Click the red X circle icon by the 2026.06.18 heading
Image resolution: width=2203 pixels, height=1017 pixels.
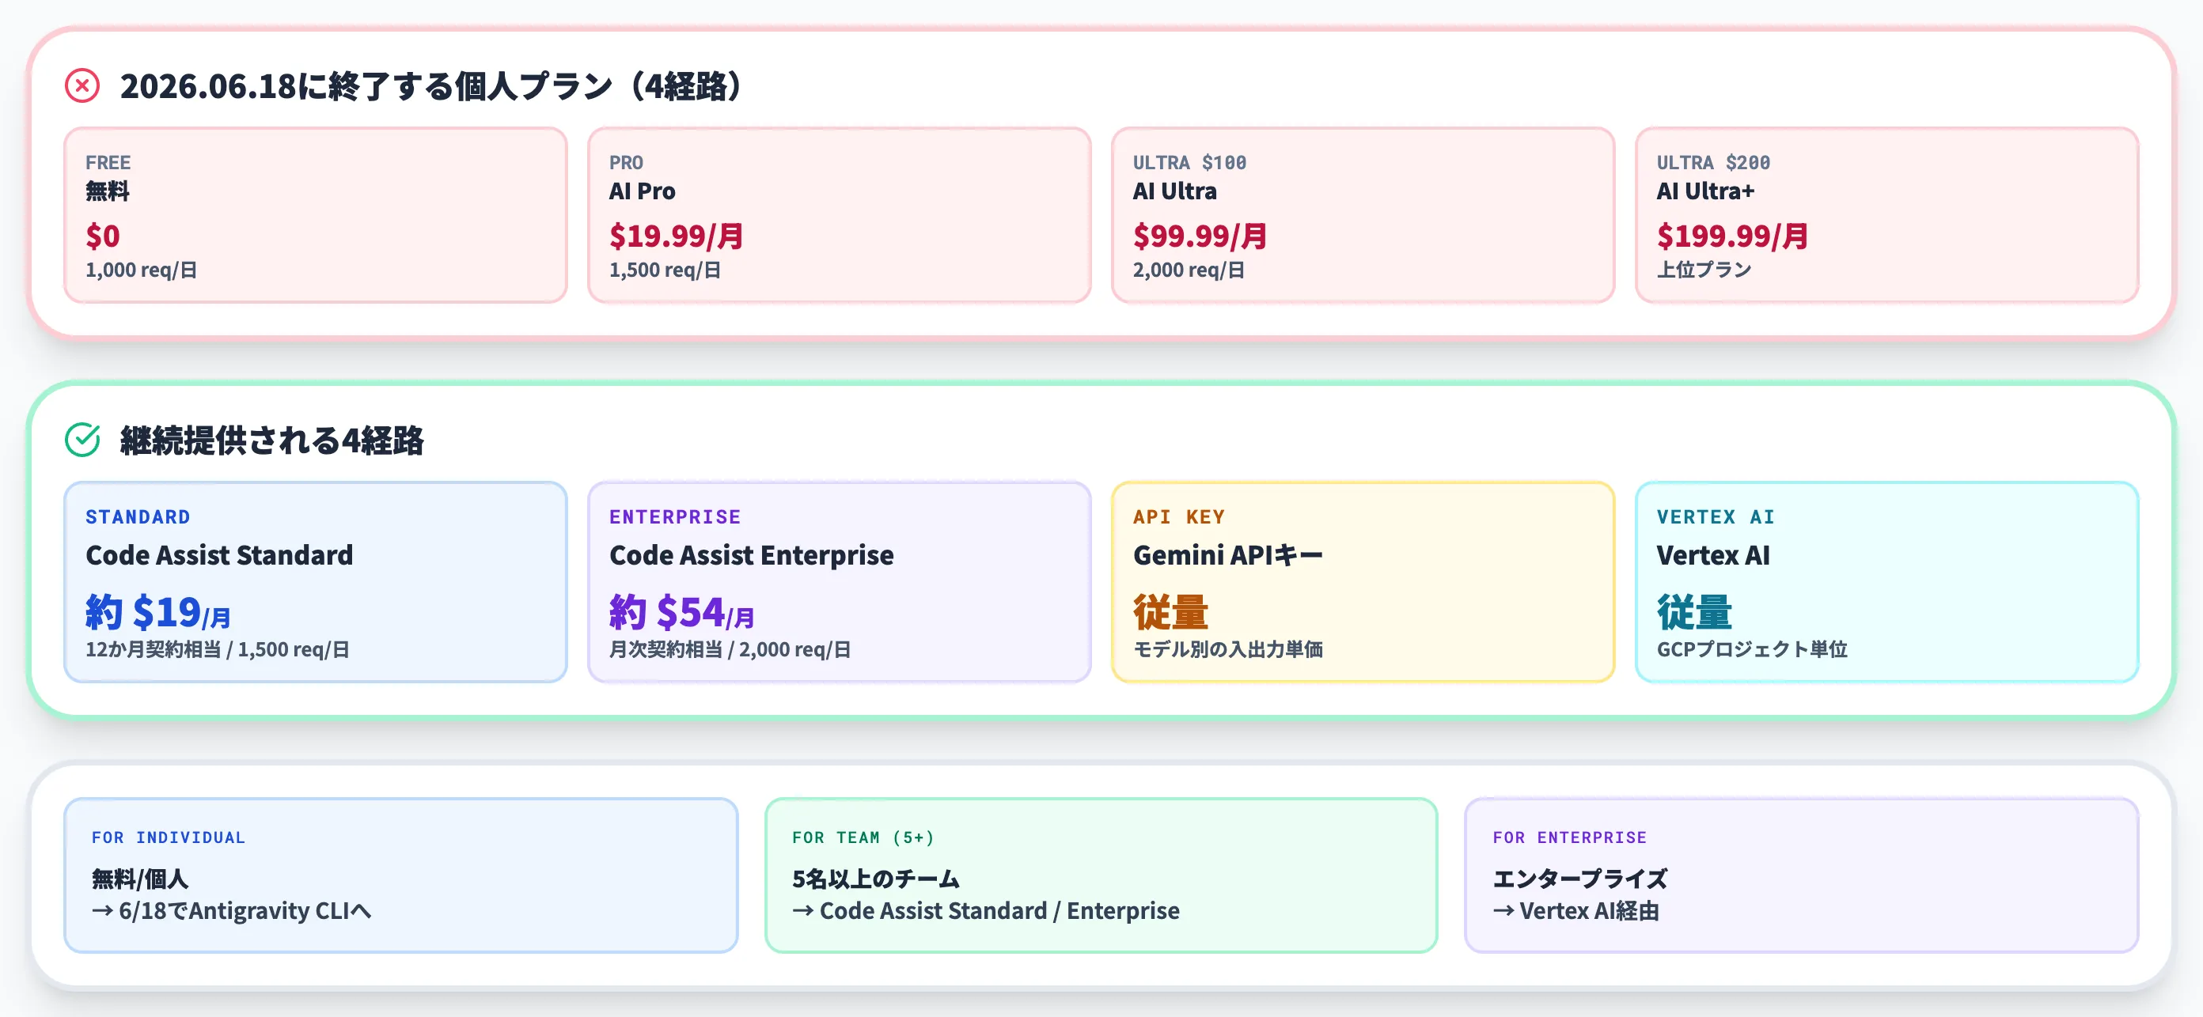tap(82, 85)
